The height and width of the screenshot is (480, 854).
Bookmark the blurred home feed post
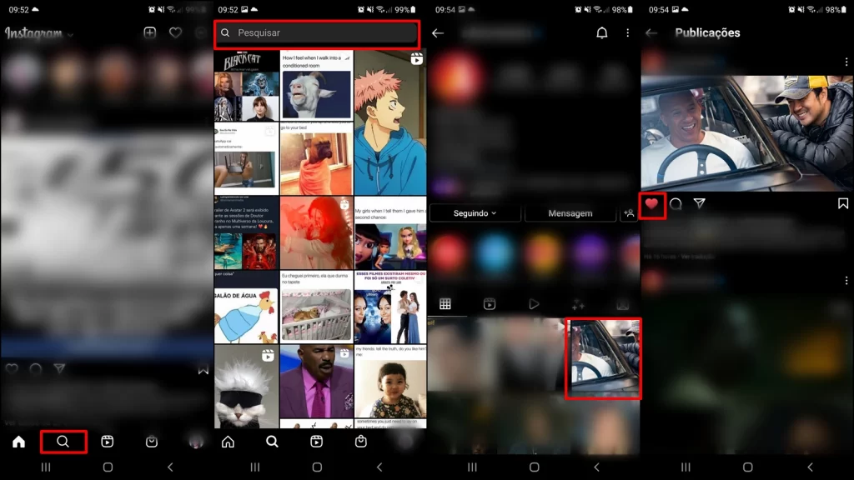[x=203, y=369]
